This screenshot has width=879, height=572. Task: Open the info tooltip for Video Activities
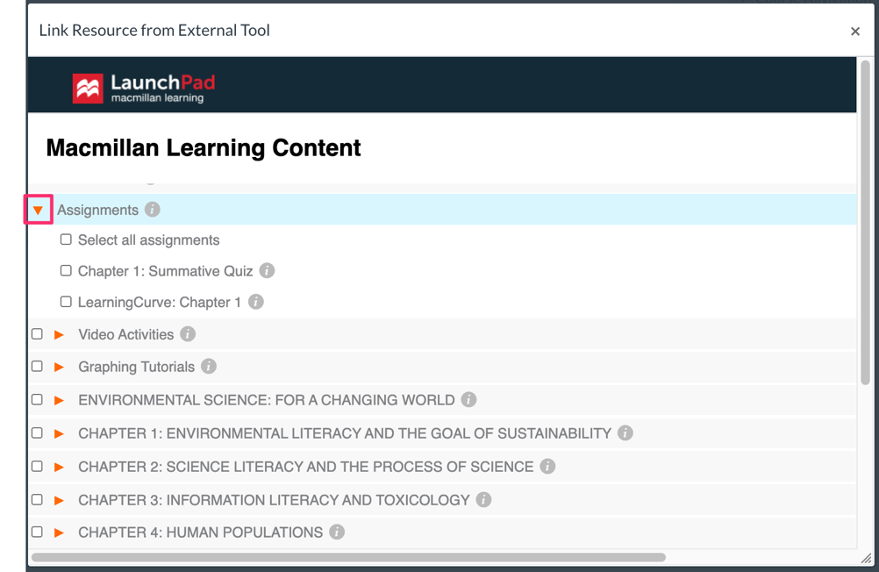[x=187, y=333]
